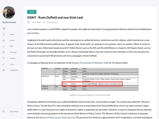Click the '2 minute read' text
The image size is (159, 119).
click(x=52, y=22)
